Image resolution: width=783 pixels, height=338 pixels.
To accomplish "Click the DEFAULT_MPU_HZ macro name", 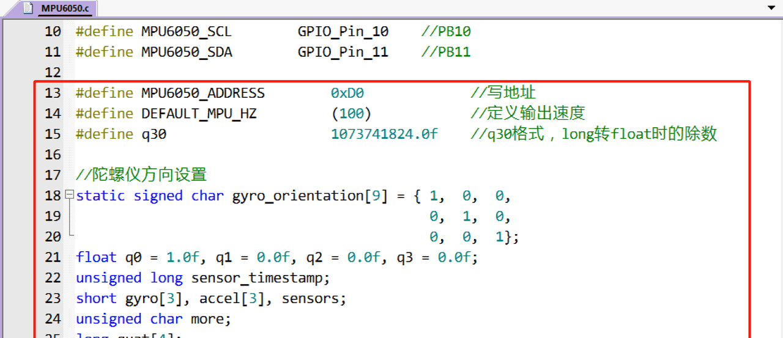I will pyautogui.click(x=198, y=114).
